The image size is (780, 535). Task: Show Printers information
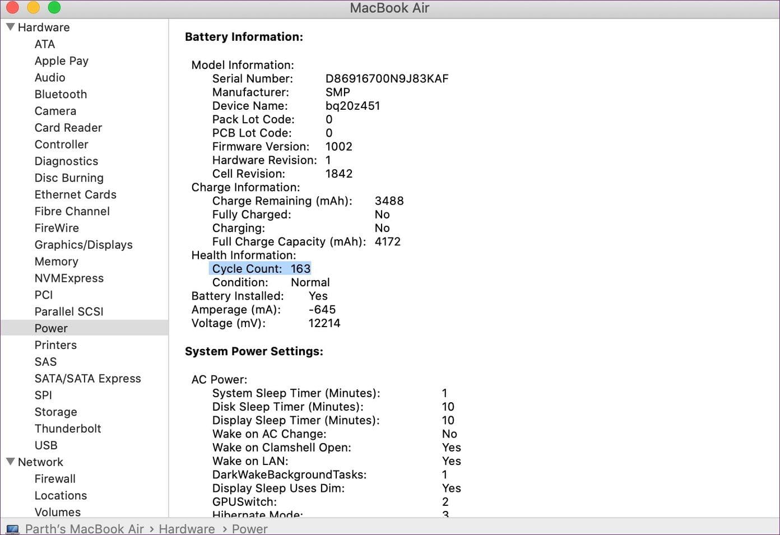(55, 345)
